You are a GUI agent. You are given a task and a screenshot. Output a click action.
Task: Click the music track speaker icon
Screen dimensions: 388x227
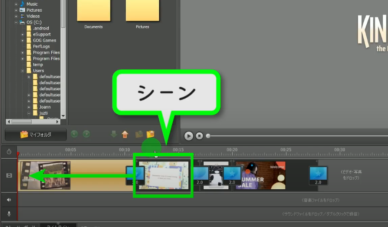click(9, 200)
